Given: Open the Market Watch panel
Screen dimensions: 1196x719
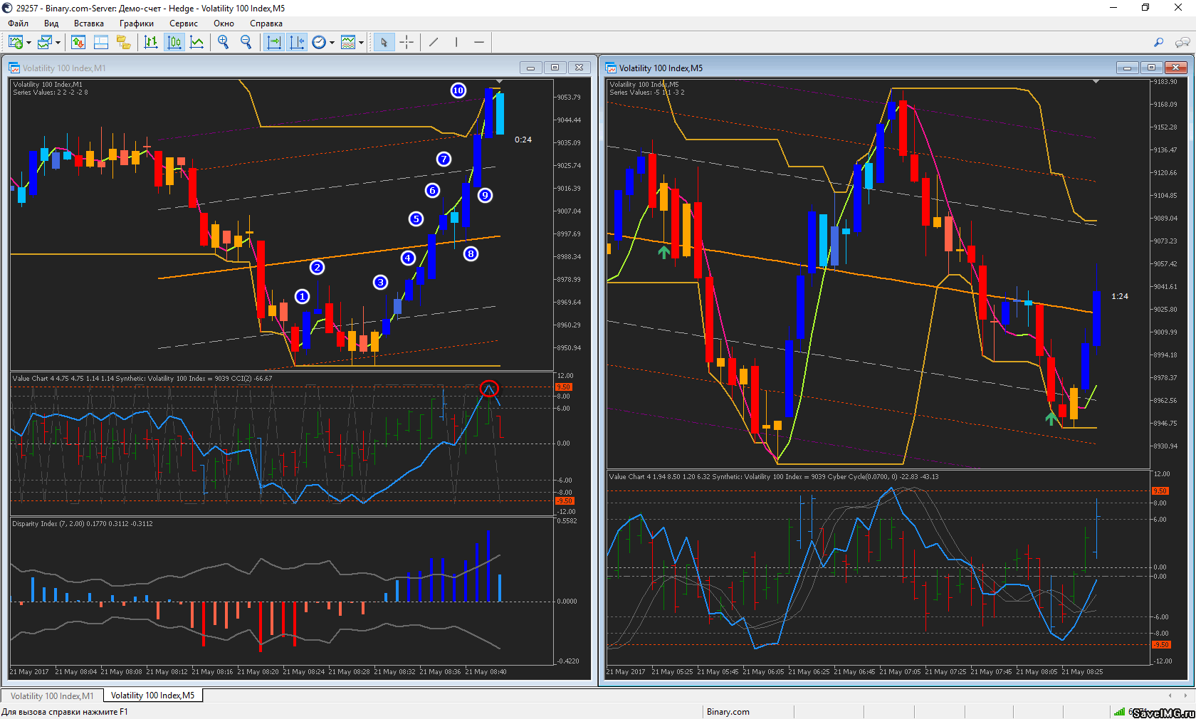Looking at the screenshot, I should (78, 43).
